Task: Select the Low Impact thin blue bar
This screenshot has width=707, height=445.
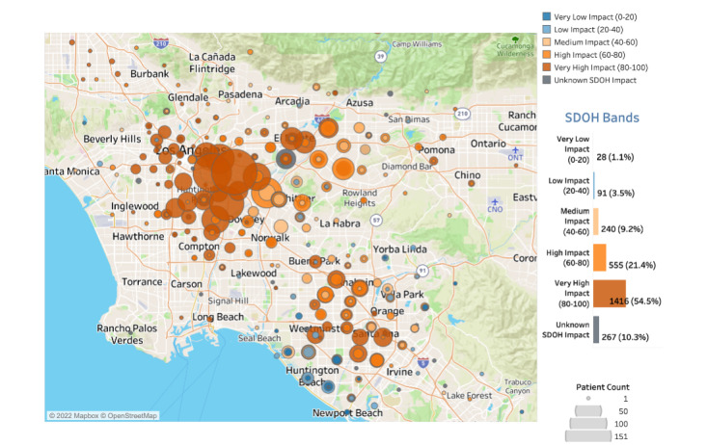Action: point(594,186)
